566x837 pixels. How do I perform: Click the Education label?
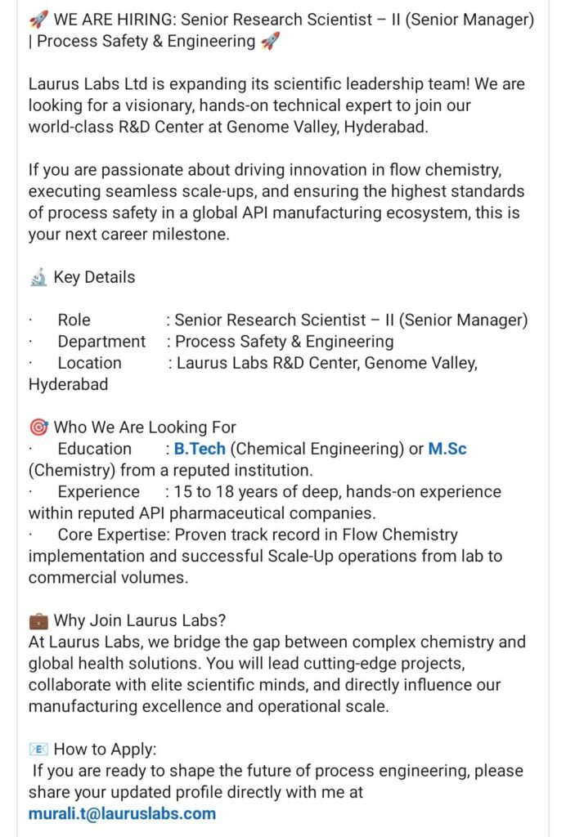95,449
